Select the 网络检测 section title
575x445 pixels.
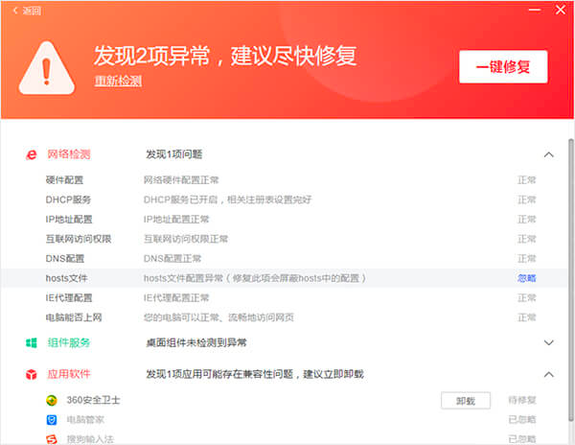[x=69, y=154]
